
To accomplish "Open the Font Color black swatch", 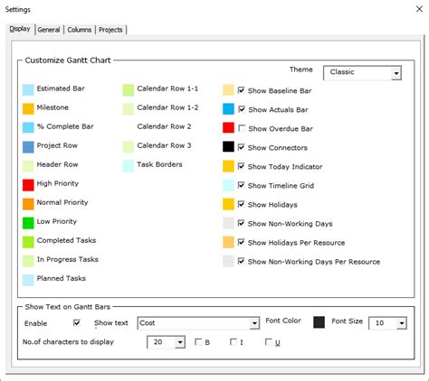I will (x=319, y=322).
